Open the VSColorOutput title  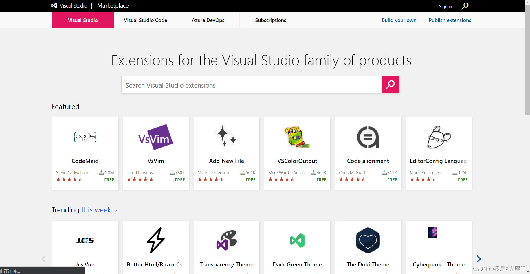pos(297,161)
